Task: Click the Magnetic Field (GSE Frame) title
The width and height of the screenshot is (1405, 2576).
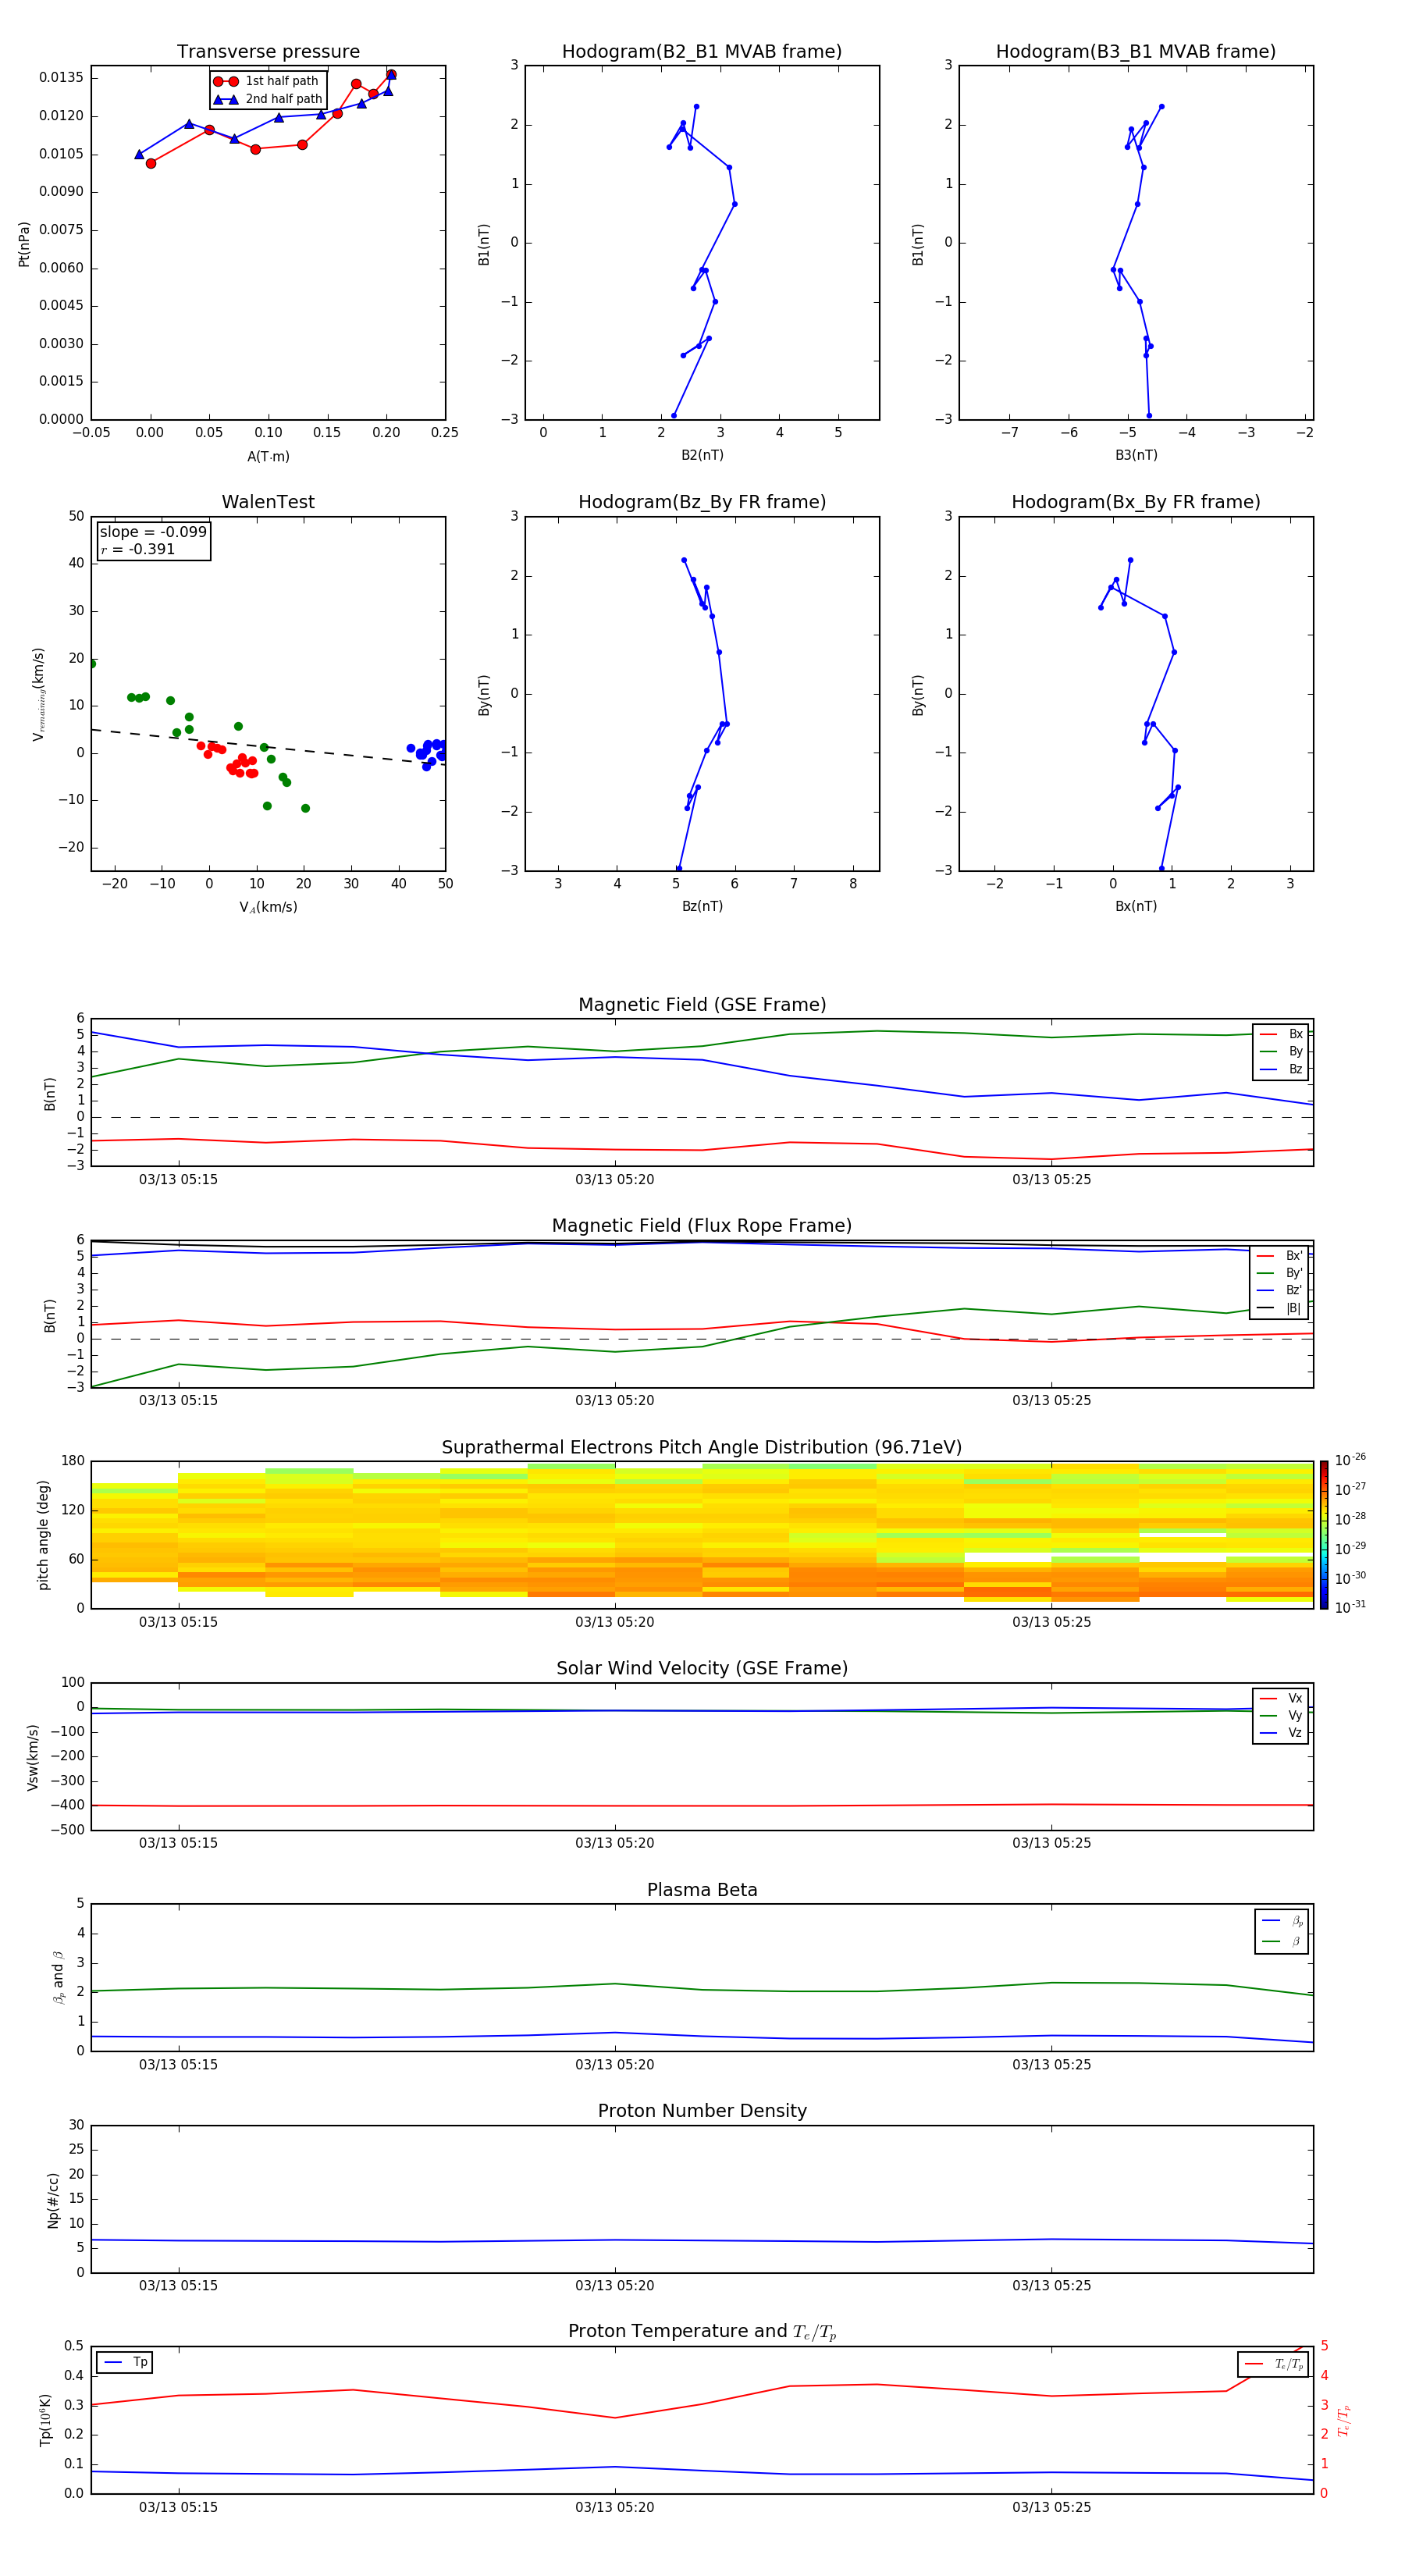Action: click(701, 1005)
